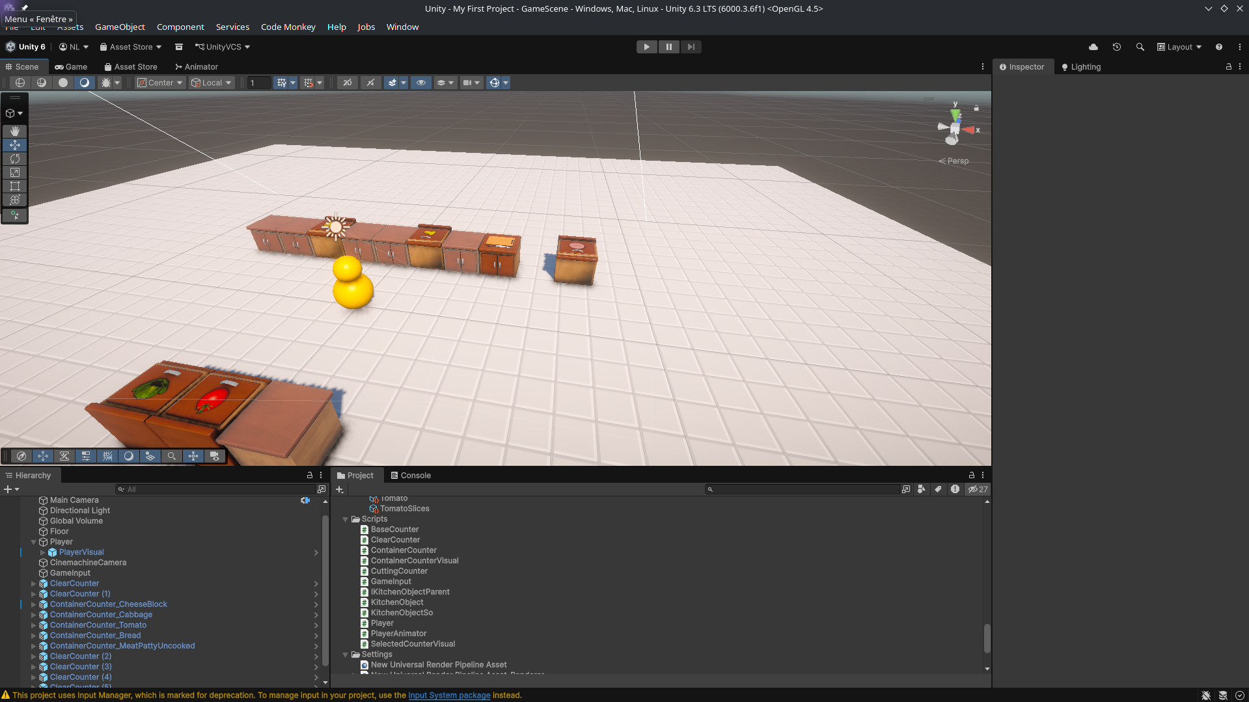
Task: Toggle hidden packages count icon 27
Action: pyautogui.click(x=978, y=489)
